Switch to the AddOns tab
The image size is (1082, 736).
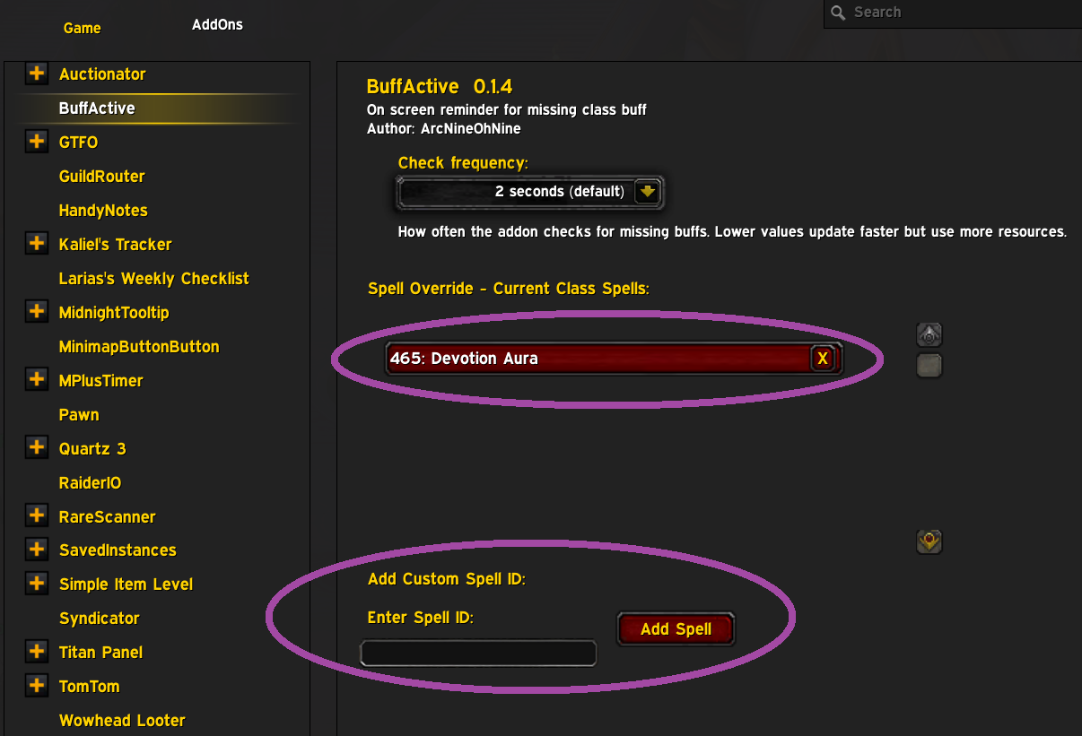(217, 24)
